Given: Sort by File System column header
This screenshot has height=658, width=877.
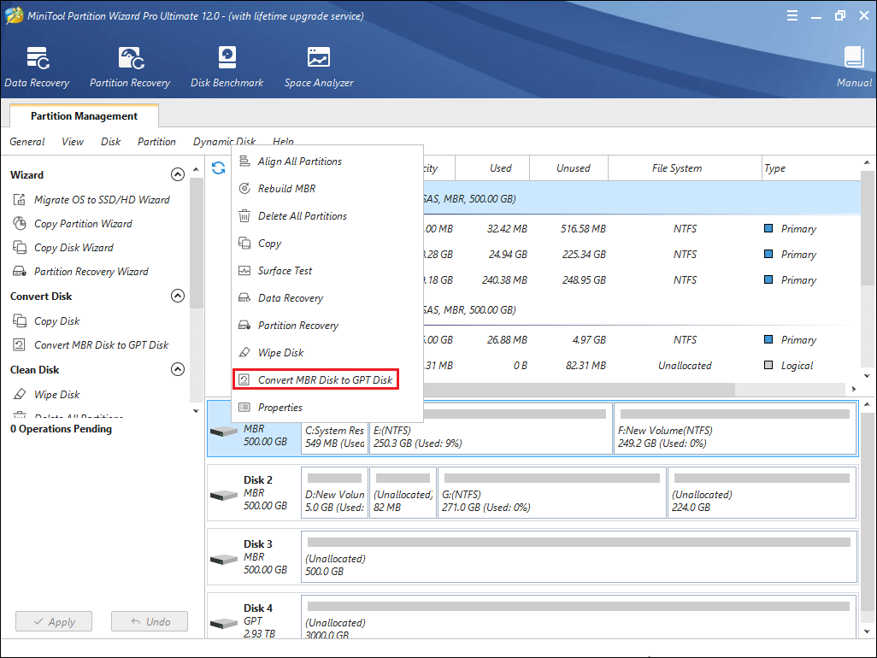Looking at the screenshot, I should point(685,167).
